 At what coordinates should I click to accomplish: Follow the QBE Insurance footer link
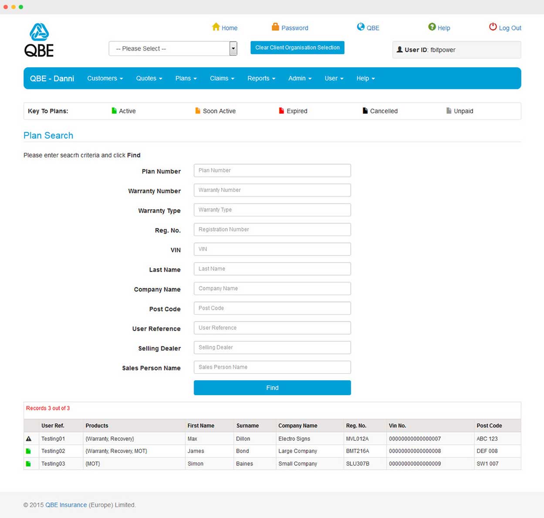pyautogui.click(x=66, y=505)
